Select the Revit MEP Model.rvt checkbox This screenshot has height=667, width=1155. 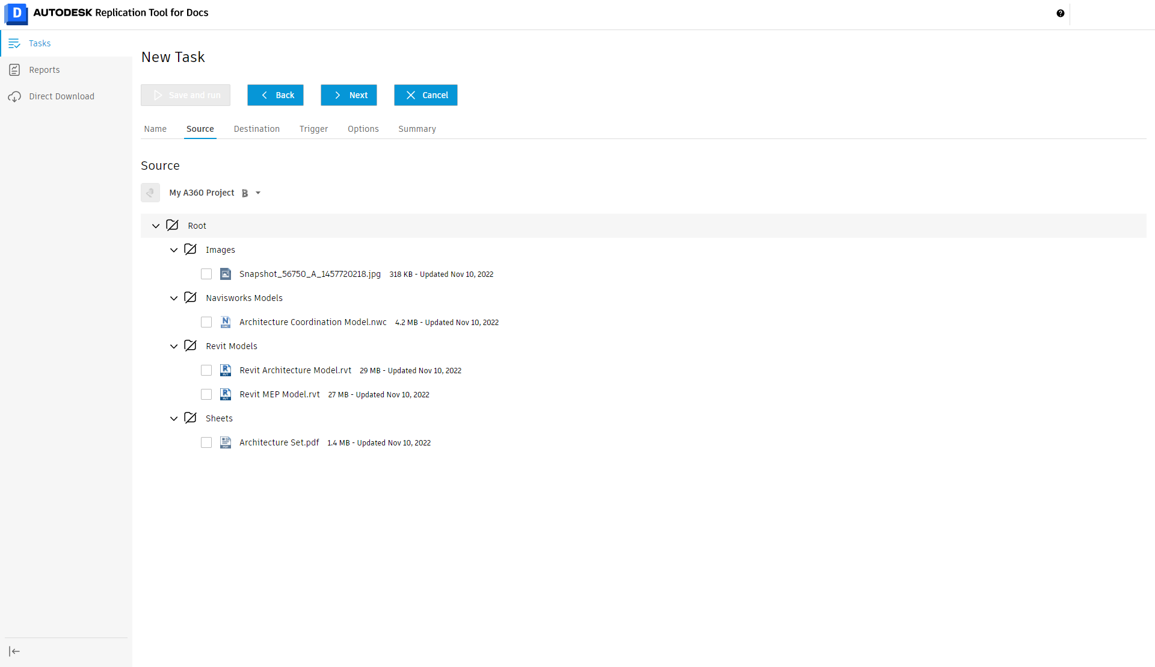(206, 394)
